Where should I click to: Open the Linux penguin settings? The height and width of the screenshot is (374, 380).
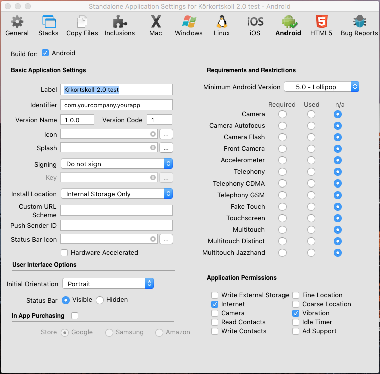[222, 25]
